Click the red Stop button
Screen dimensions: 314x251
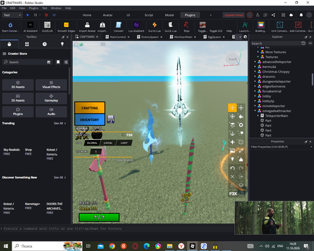pos(46,15)
